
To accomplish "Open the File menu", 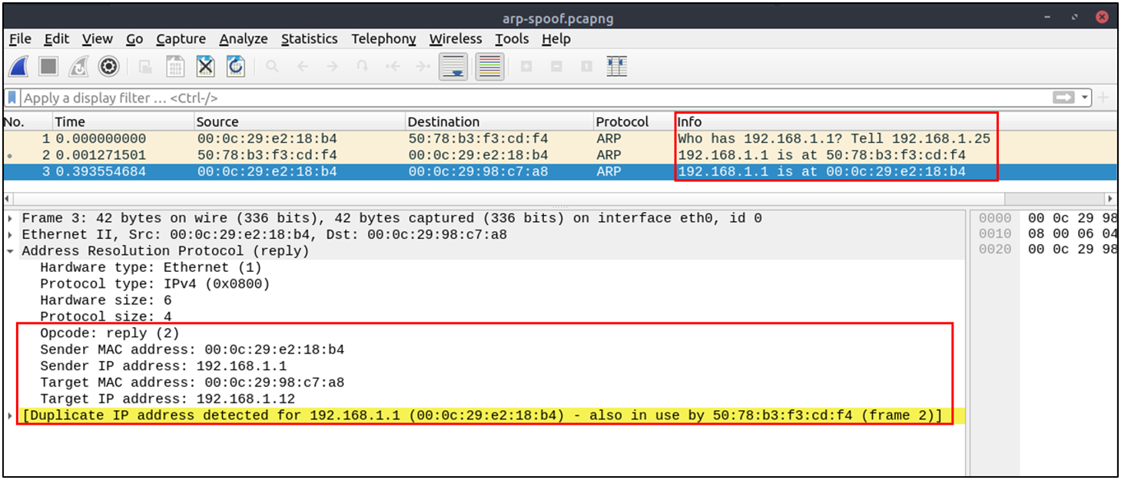I will coord(20,38).
